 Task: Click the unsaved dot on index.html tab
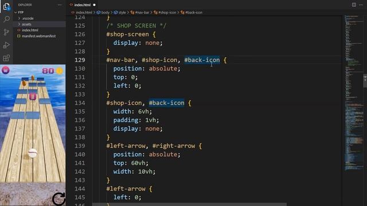[94, 5]
